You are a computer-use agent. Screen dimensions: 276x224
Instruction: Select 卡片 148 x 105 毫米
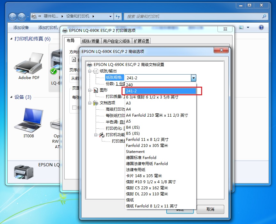[x=161, y=176]
